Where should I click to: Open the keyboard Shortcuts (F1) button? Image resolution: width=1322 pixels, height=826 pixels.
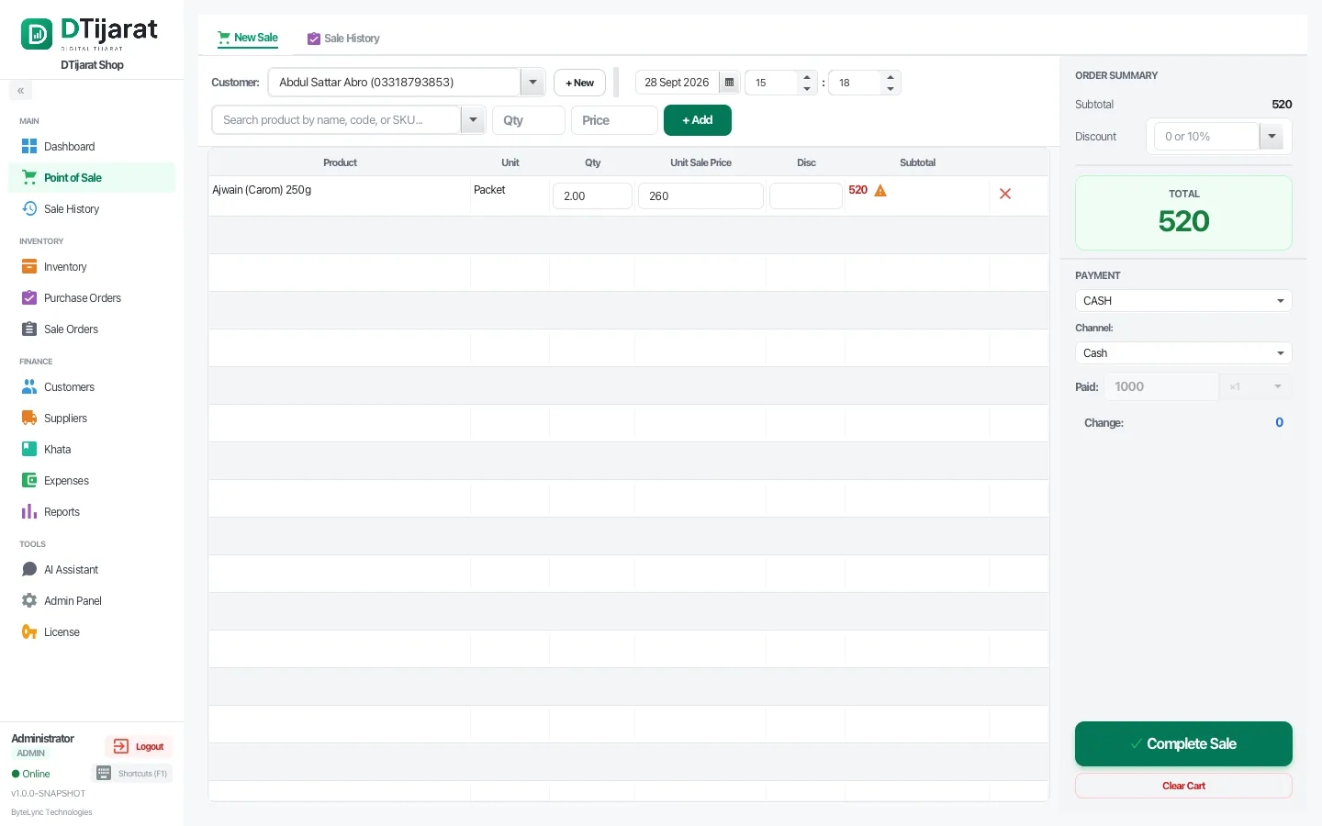[x=133, y=774]
